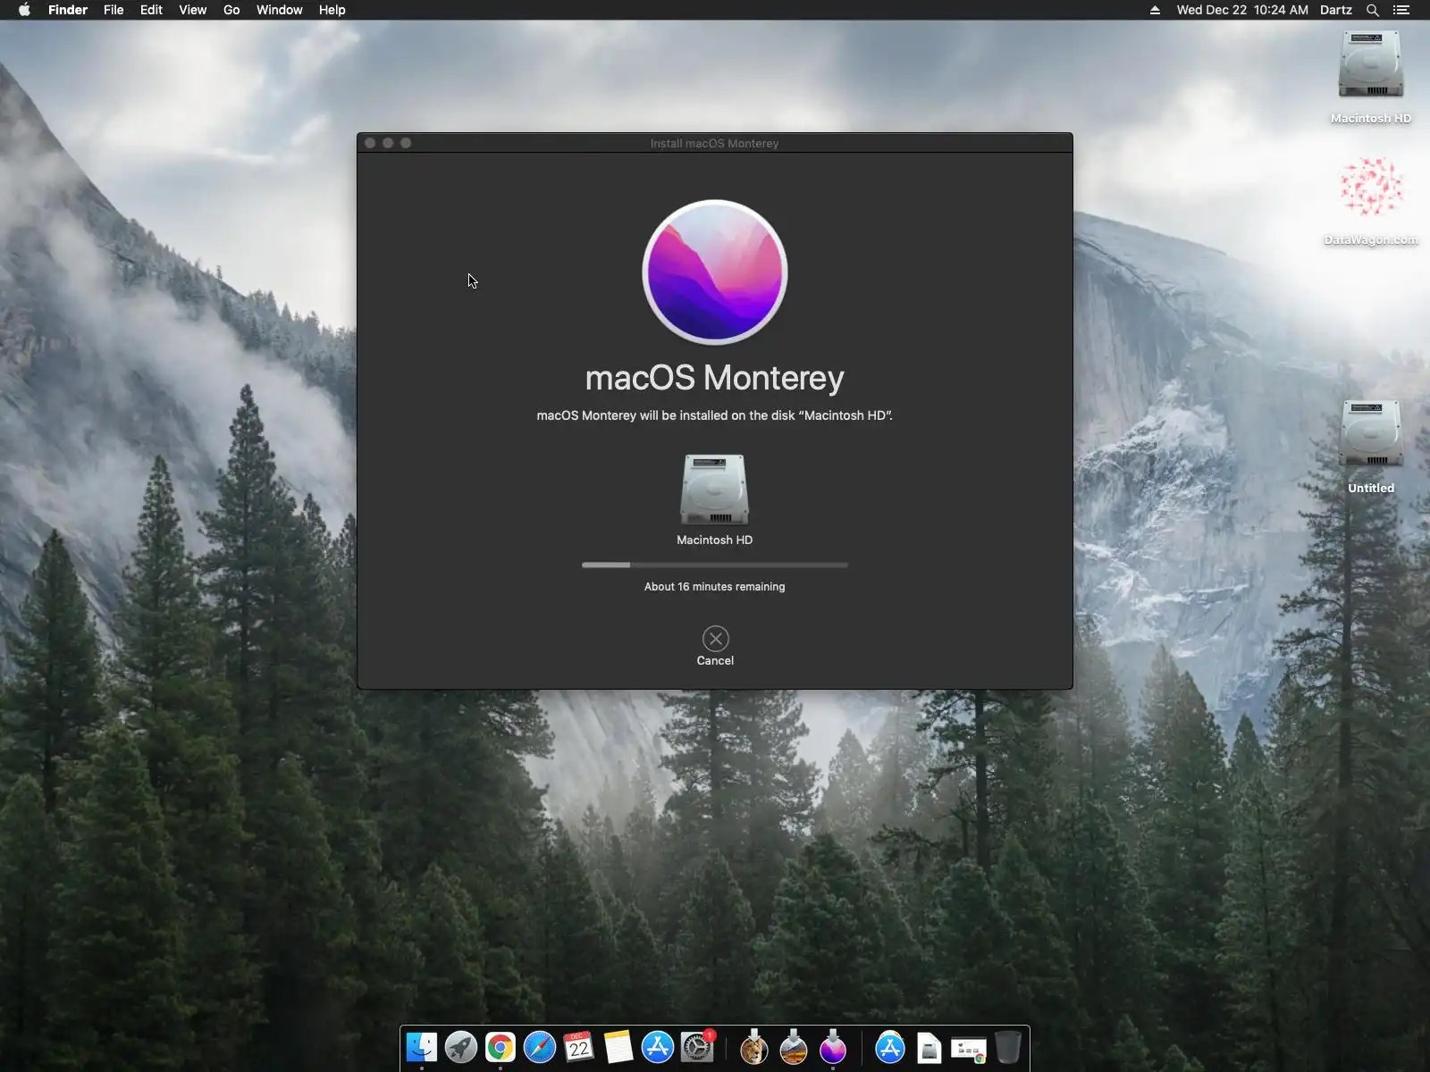This screenshot has height=1072, width=1430.
Task: Open the Finder menu
Action: (68, 10)
